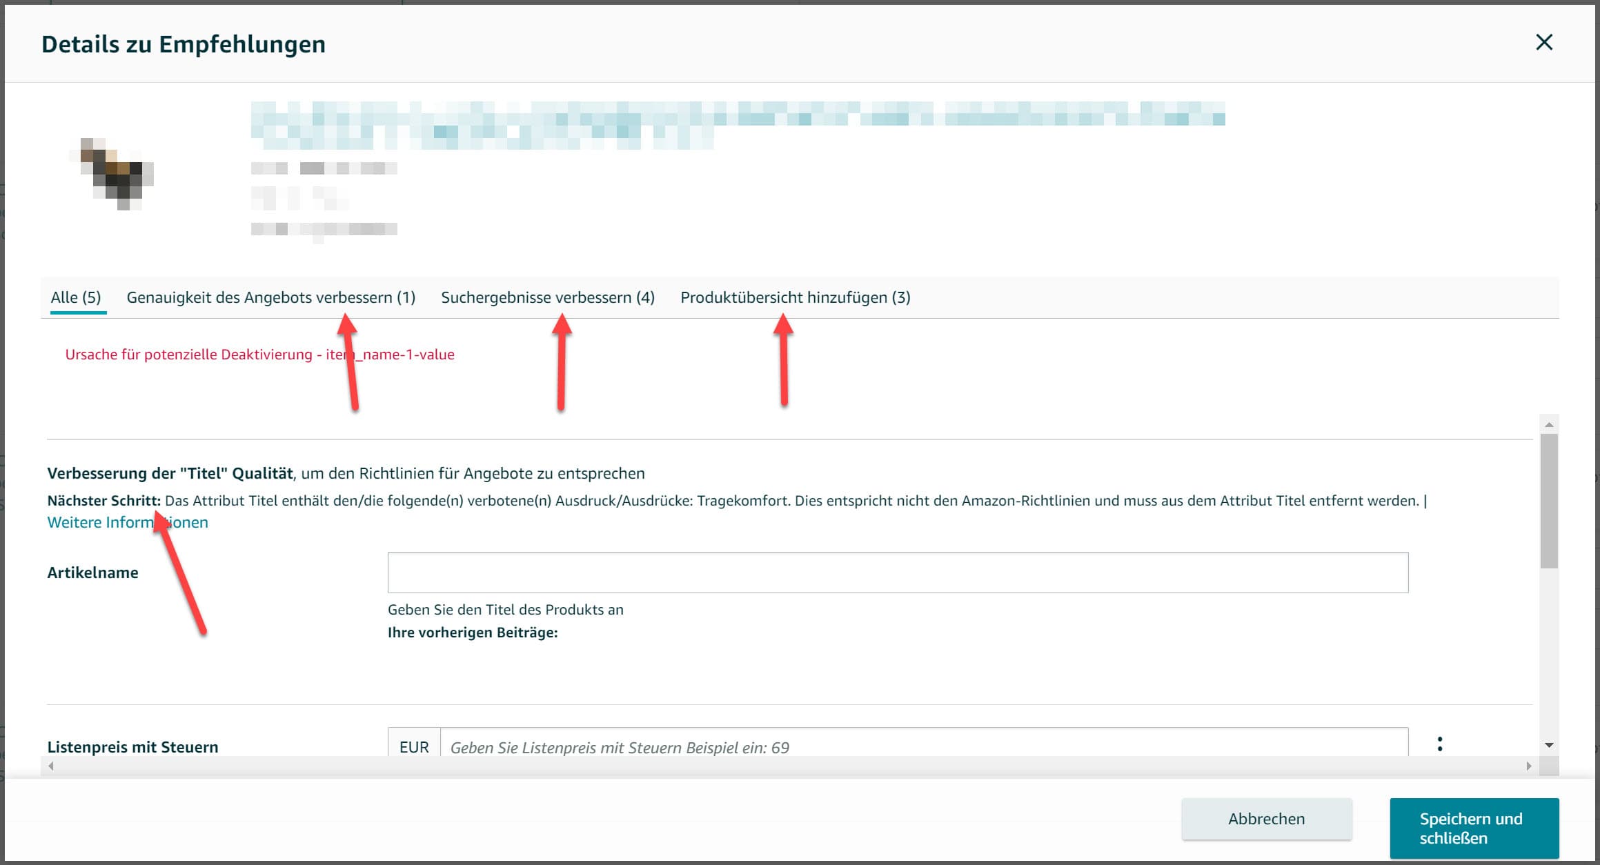Close the Details zu Empfehlungen dialog
The height and width of the screenshot is (865, 1600).
1543,43
